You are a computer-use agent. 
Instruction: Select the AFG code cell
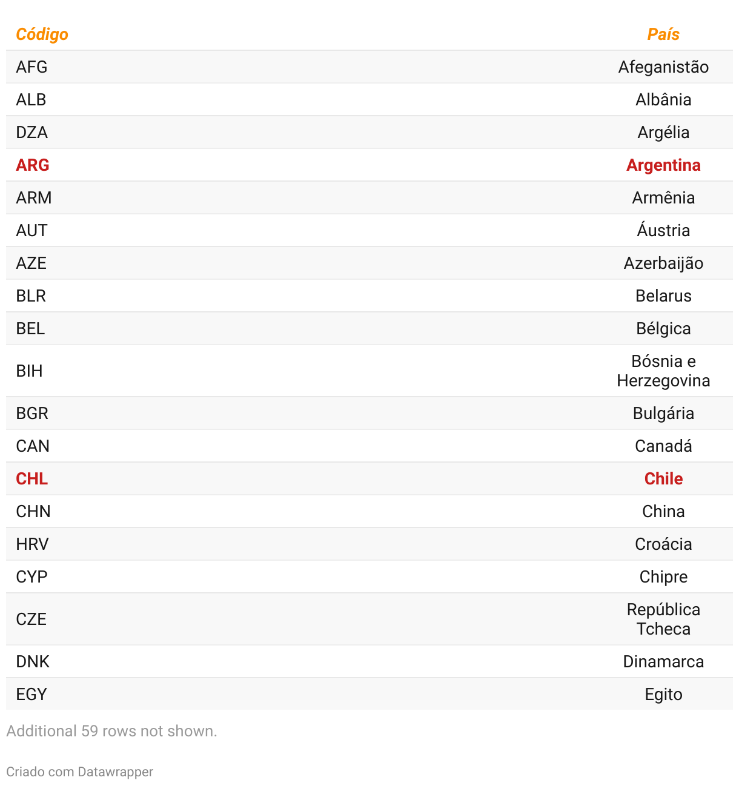pyautogui.click(x=31, y=67)
